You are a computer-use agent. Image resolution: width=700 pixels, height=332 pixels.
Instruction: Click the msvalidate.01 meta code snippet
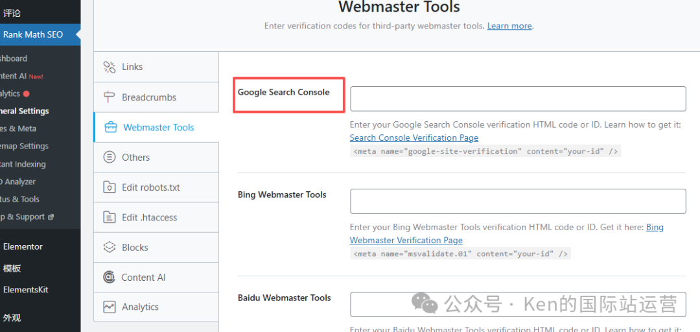pos(460,254)
